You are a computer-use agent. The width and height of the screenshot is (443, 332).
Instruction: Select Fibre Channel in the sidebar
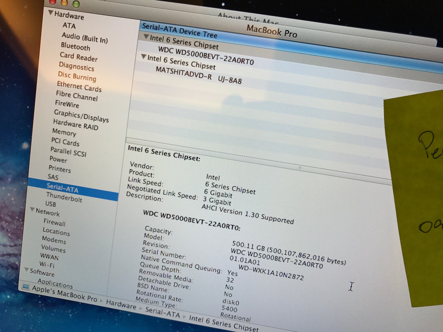77,96
